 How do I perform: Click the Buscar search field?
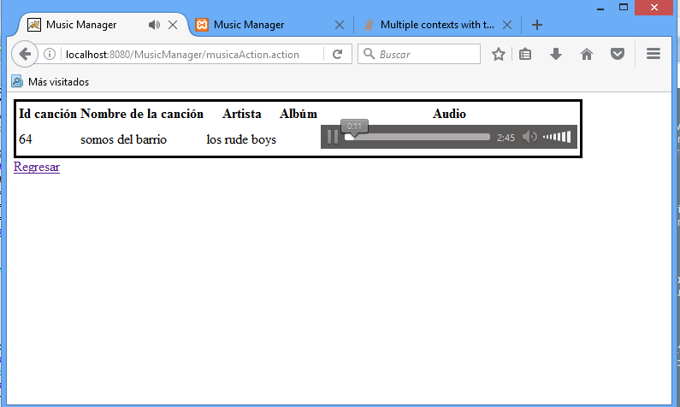(419, 54)
